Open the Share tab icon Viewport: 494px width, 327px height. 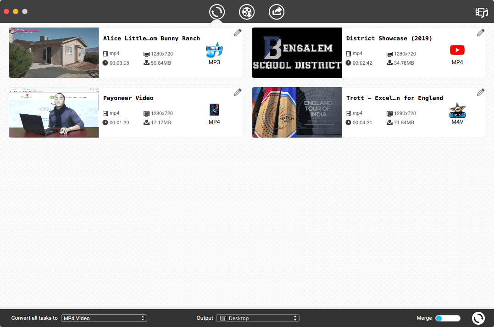click(277, 11)
